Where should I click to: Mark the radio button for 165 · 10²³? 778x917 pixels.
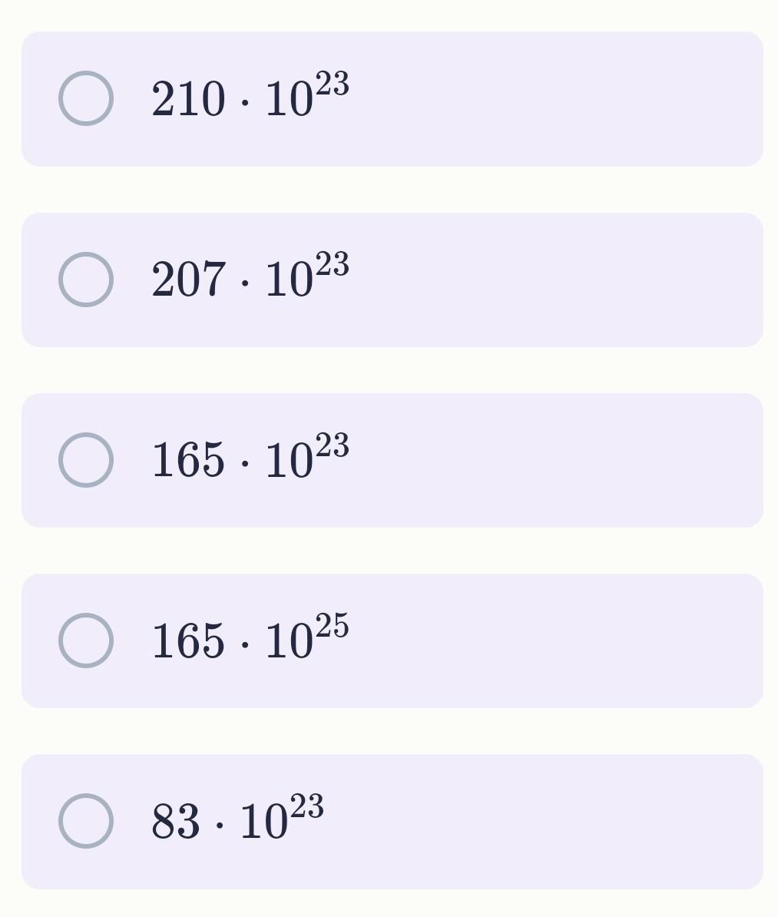click(86, 460)
